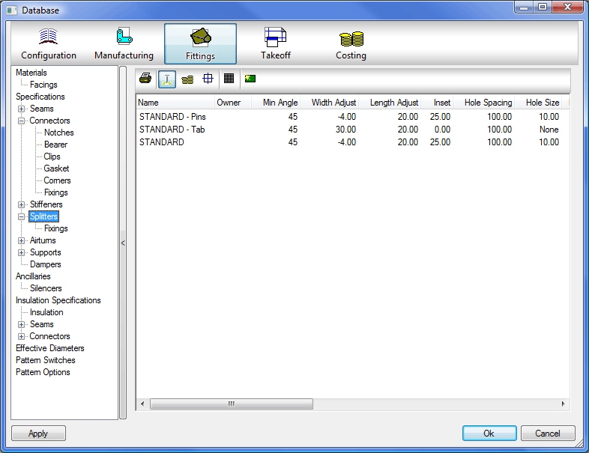This screenshot has height=453, width=589.
Task: Select Notches under Connectors
Action: click(58, 133)
